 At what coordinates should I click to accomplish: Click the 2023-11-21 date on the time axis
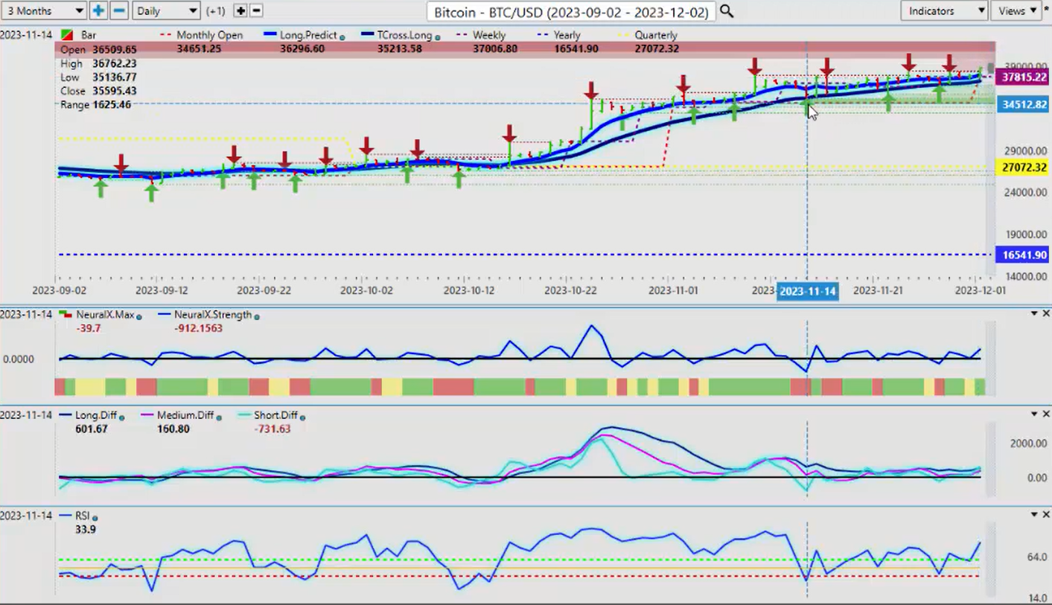(879, 290)
